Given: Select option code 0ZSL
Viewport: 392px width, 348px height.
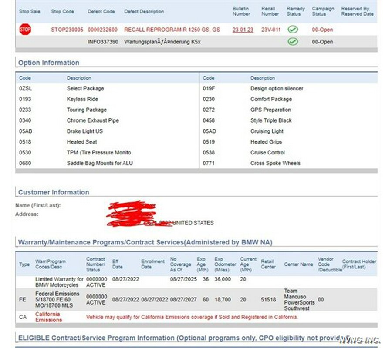Looking at the screenshot, I should pos(26,88).
